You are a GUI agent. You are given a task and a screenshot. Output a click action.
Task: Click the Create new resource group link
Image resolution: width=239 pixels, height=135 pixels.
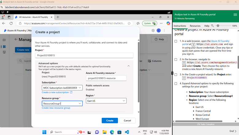point(56,108)
